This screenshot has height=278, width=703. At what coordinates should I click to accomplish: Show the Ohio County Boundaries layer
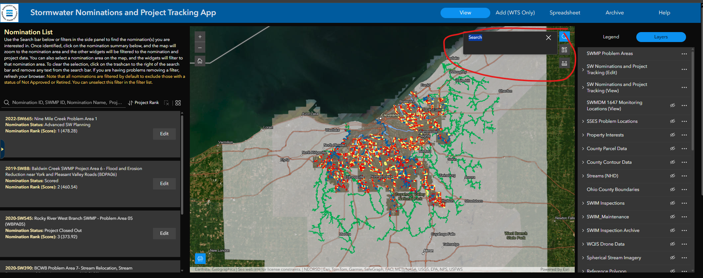click(x=672, y=190)
